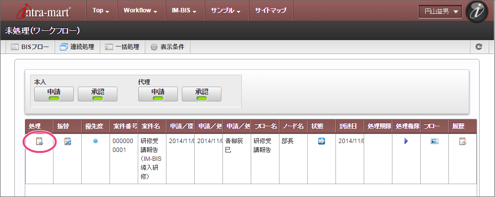The height and width of the screenshot is (197, 495).
Task: Select the flow name 研修受講報告 cell
Action: tap(265, 158)
